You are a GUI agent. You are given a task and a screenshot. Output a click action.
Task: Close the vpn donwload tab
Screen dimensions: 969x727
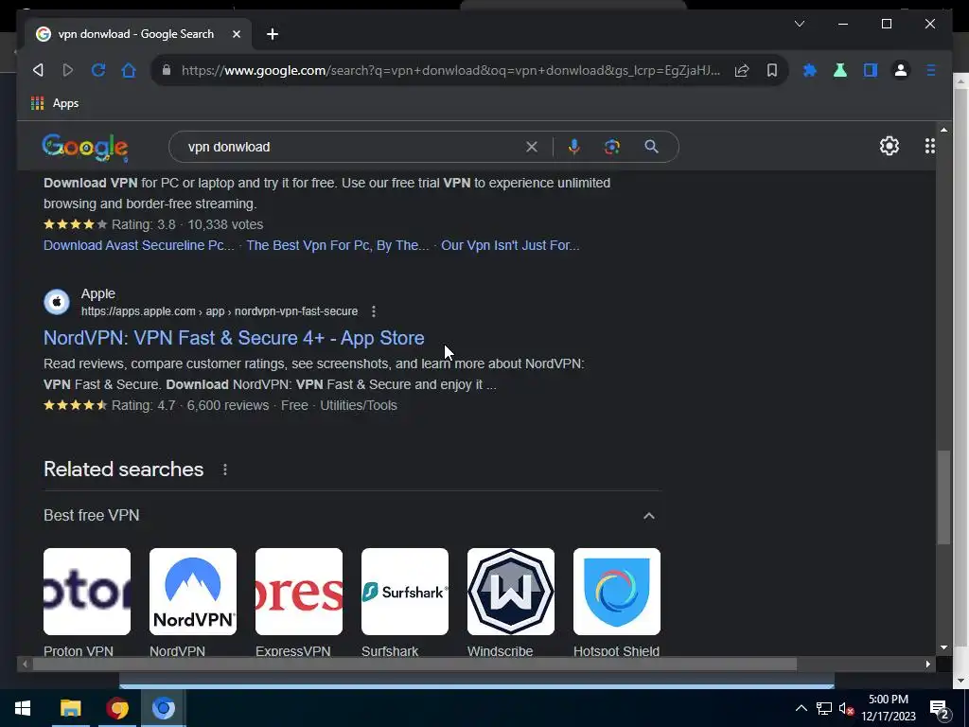236,34
